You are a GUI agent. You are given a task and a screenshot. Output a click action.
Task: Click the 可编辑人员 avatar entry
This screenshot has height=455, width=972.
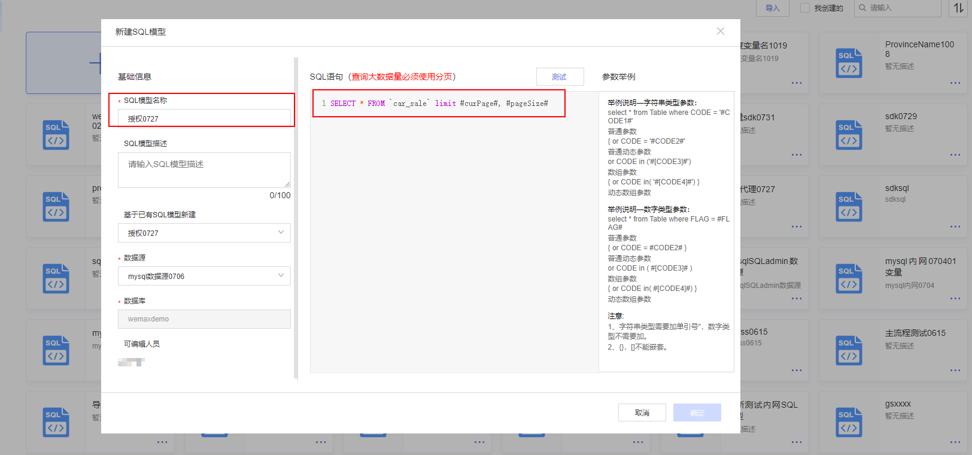(131, 362)
